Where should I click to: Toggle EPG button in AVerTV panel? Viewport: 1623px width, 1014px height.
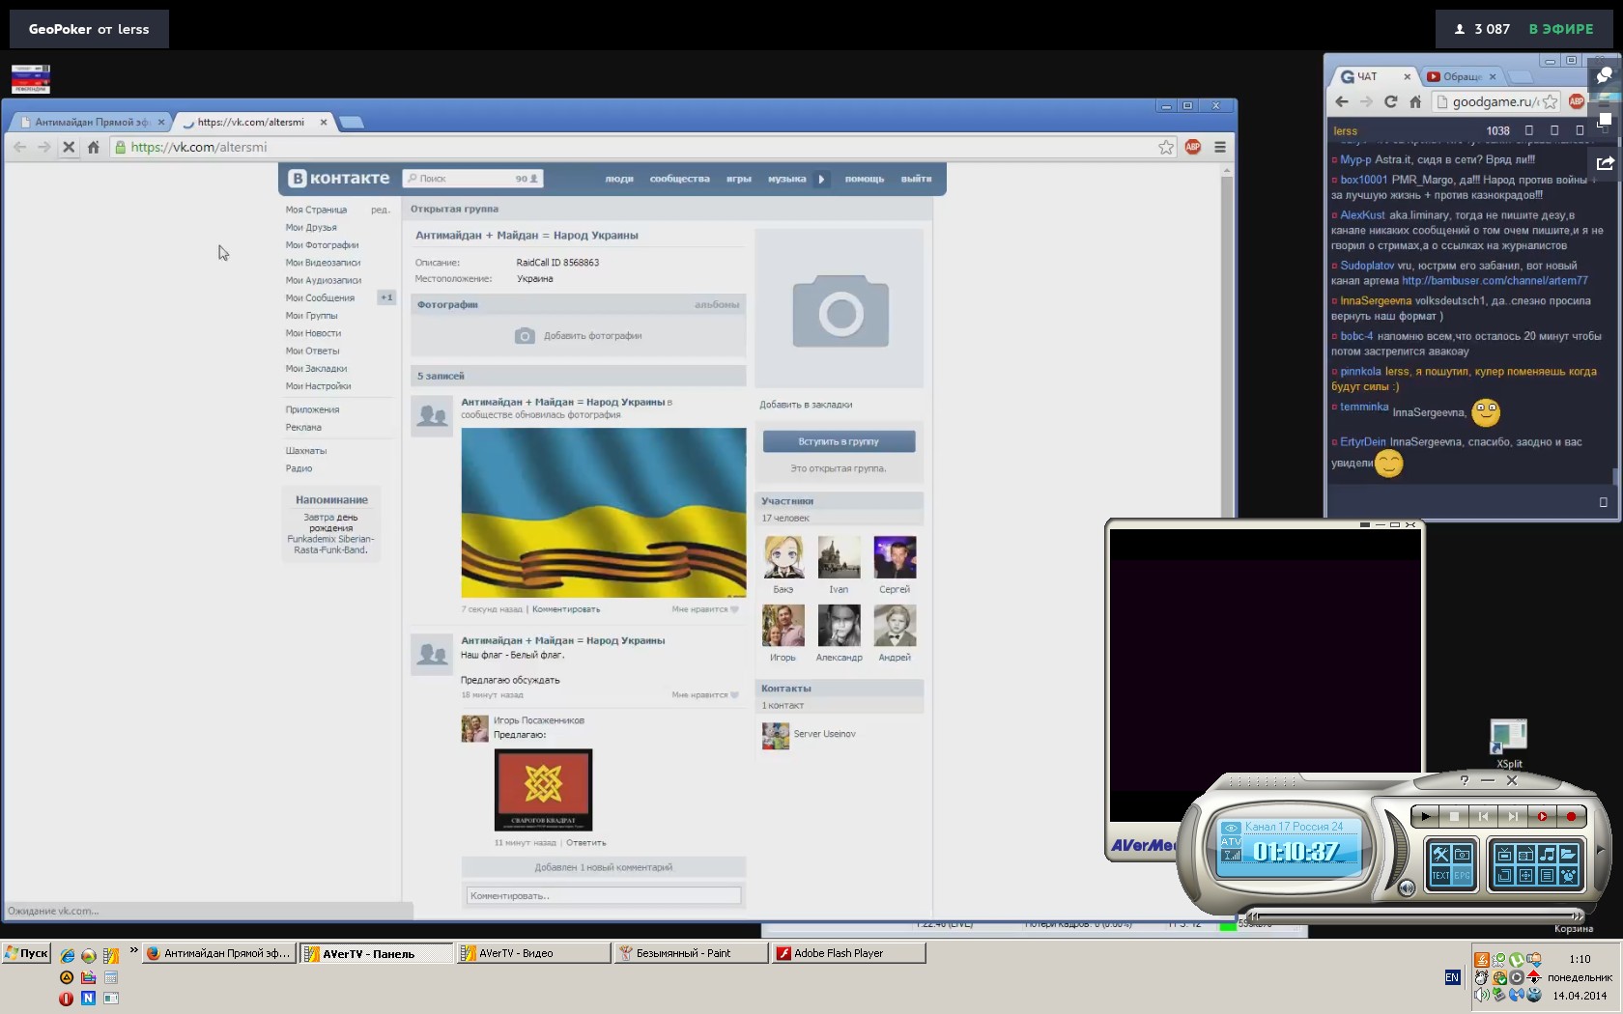tap(1462, 876)
